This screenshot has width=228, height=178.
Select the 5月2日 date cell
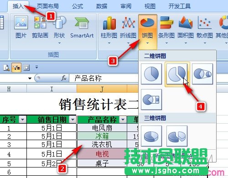click(52, 163)
